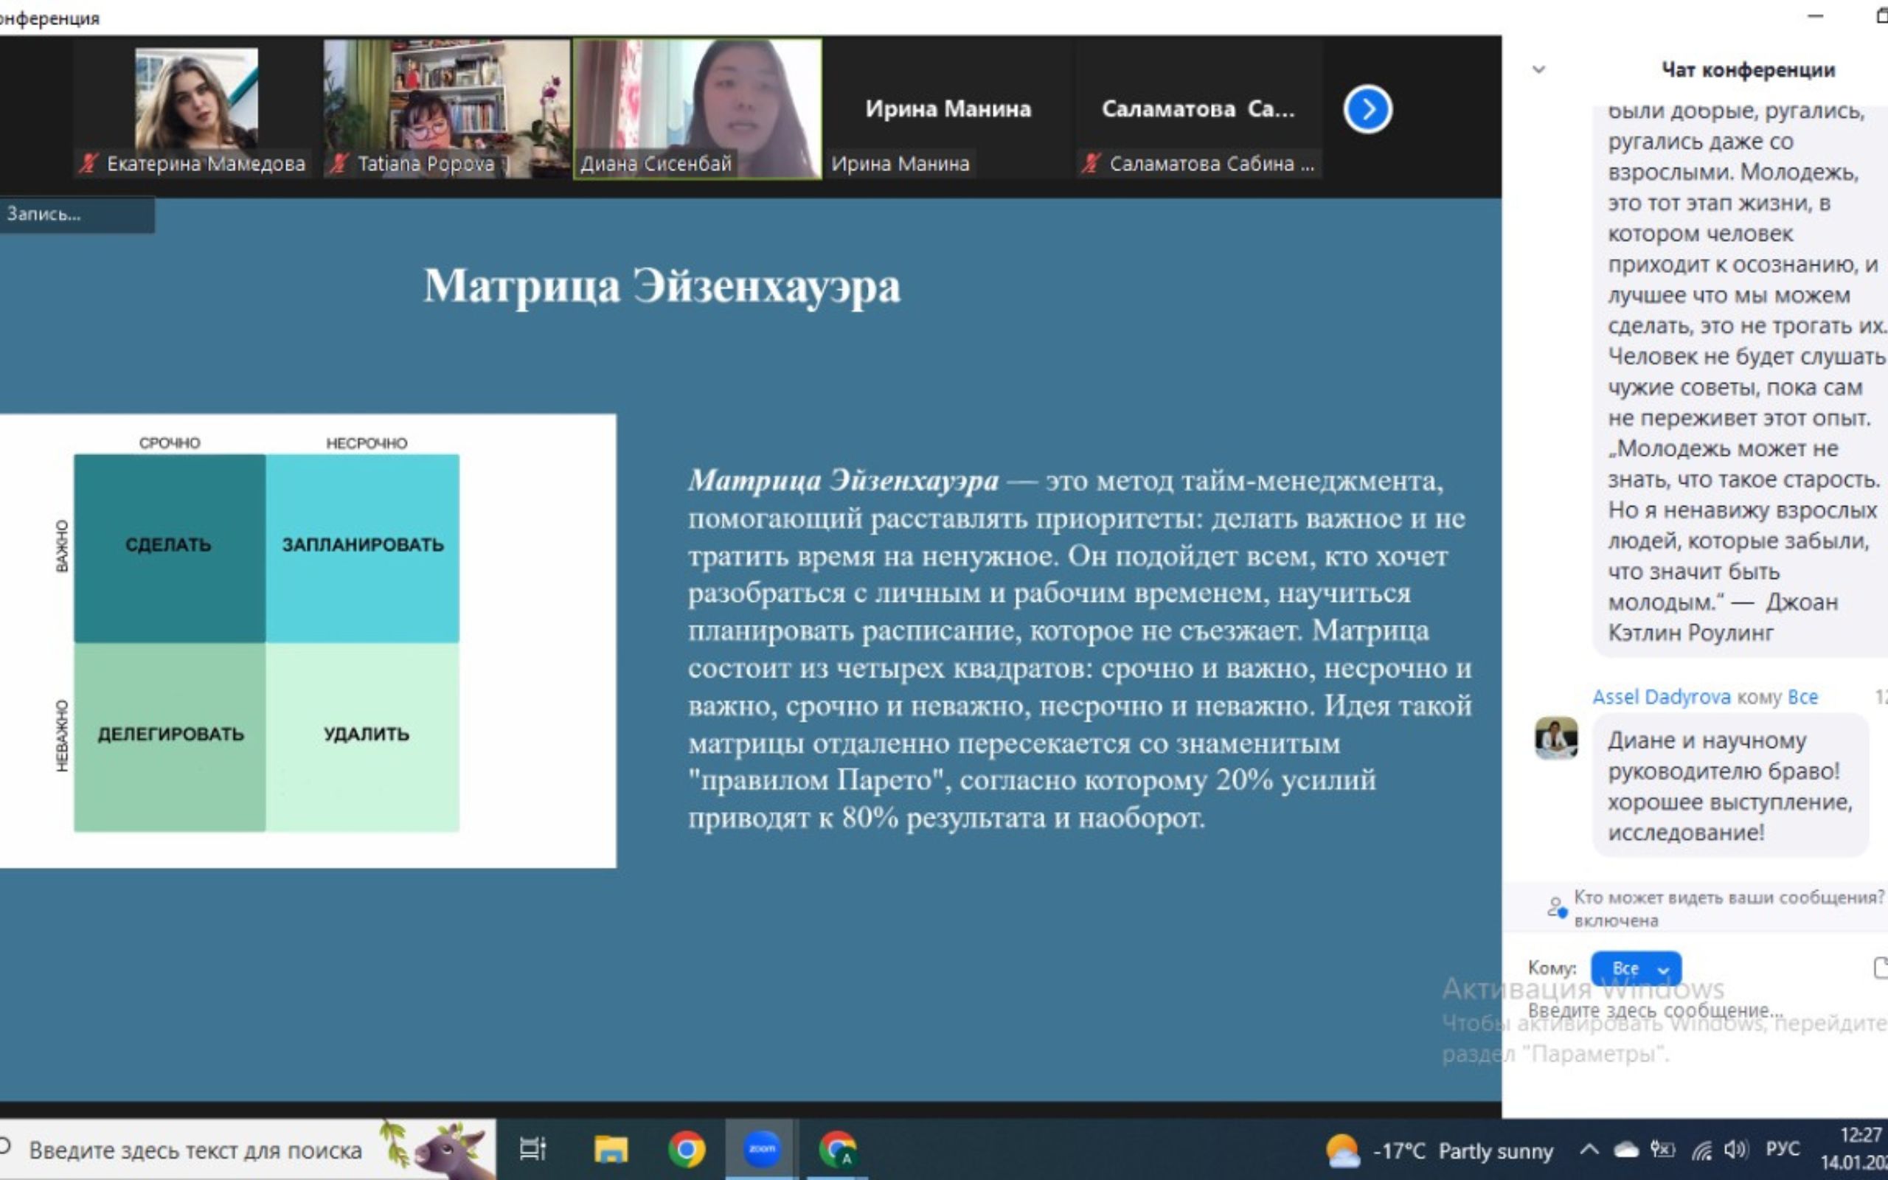Open the Wi-Fi network icon in the tray
The width and height of the screenshot is (1888, 1180).
pos(1700,1150)
